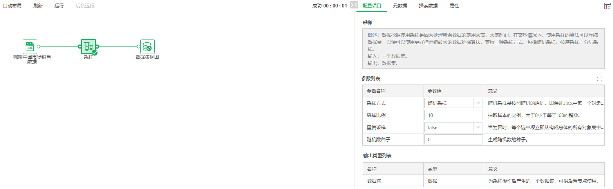Viewport: 613px width, 189px height.
Task: Switch to the 元数据 tab
Action: (400, 6)
